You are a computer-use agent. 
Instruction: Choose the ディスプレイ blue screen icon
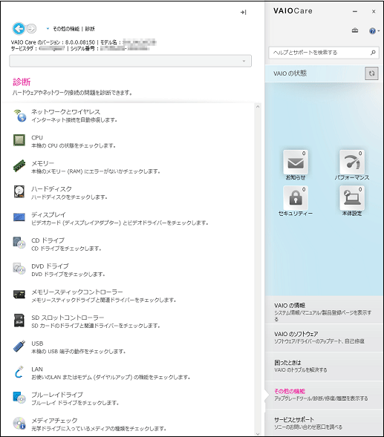(x=19, y=217)
